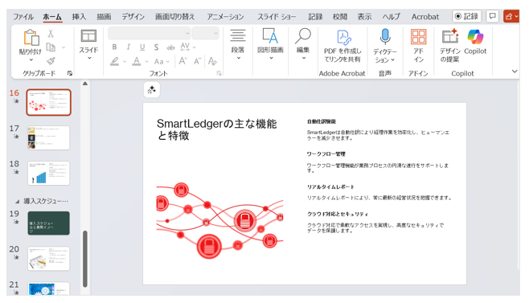Screen dimensions: 529x303
Task: Click slide panel scroll up arrow
Action: 85,84
